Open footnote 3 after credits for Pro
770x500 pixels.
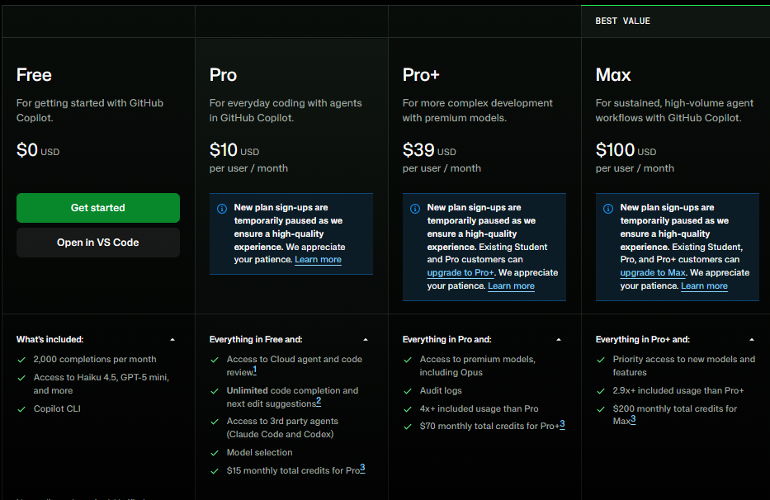(362, 469)
